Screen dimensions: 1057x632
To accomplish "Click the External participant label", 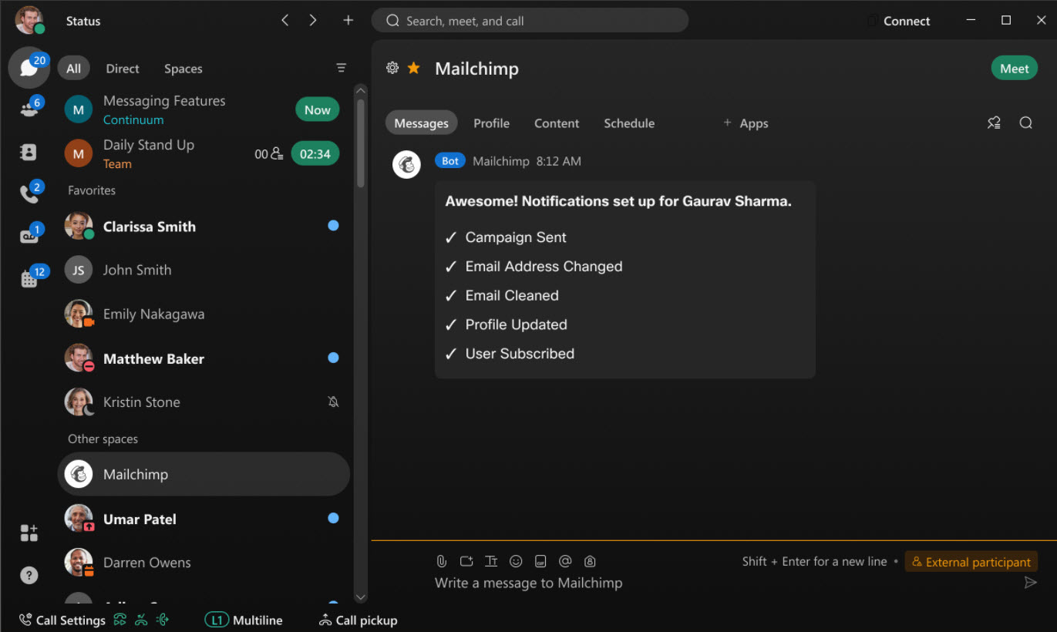I will click(971, 562).
